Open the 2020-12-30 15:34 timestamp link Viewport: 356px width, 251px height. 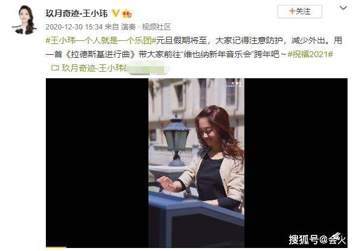click(74, 27)
